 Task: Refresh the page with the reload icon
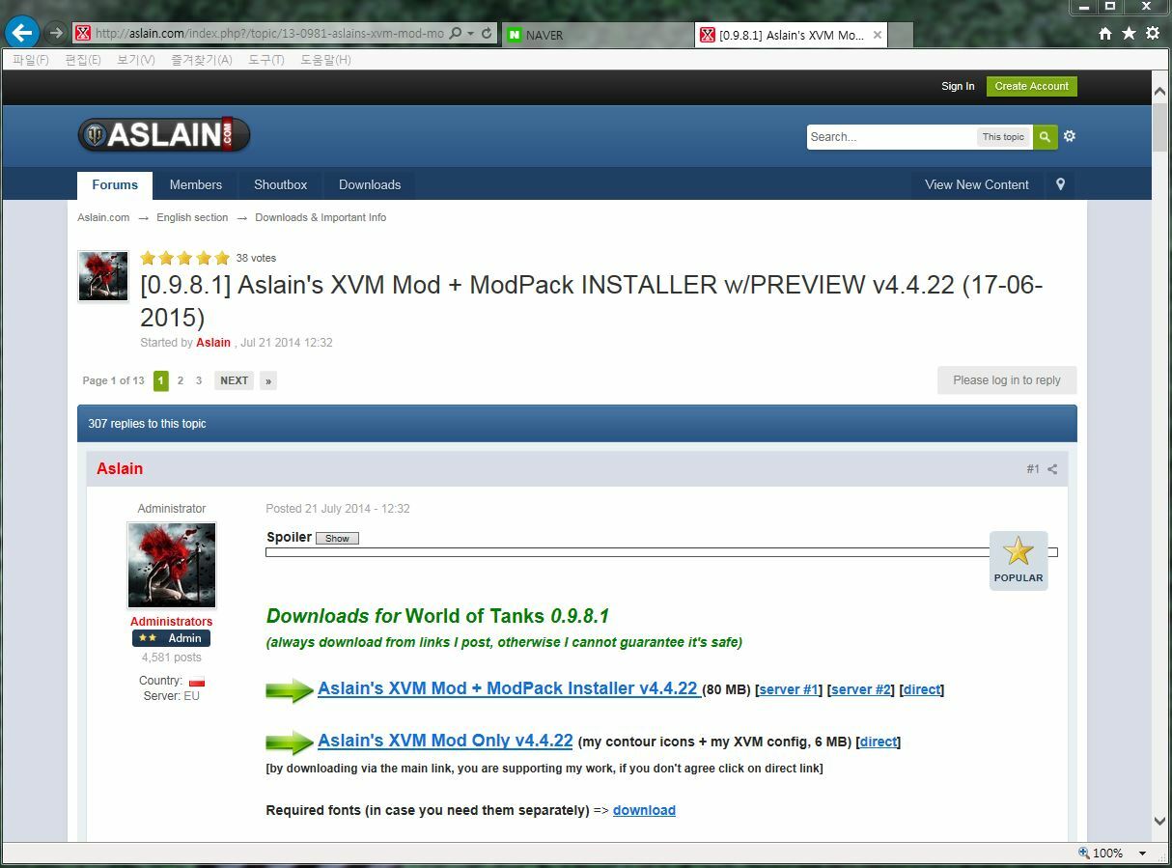[x=487, y=33]
